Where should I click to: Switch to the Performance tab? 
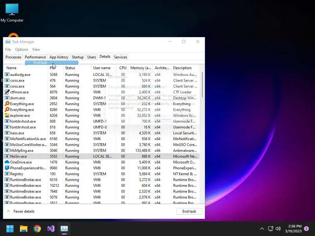(35, 57)
